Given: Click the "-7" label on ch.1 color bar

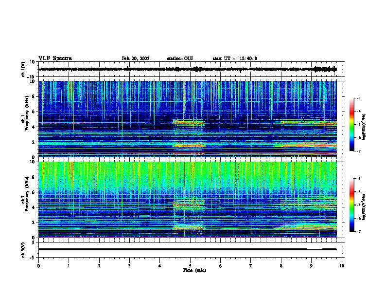Looking at the screenshot, I should pos(359,151).
